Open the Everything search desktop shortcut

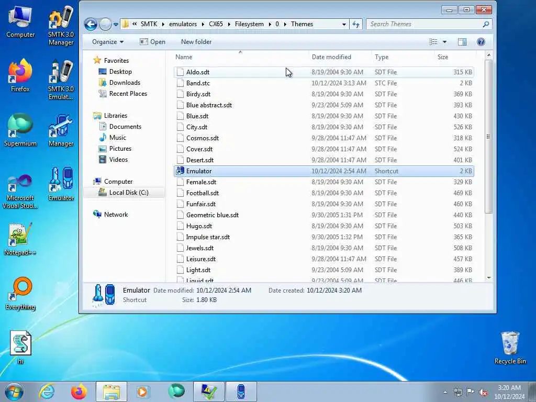point(20,293)
